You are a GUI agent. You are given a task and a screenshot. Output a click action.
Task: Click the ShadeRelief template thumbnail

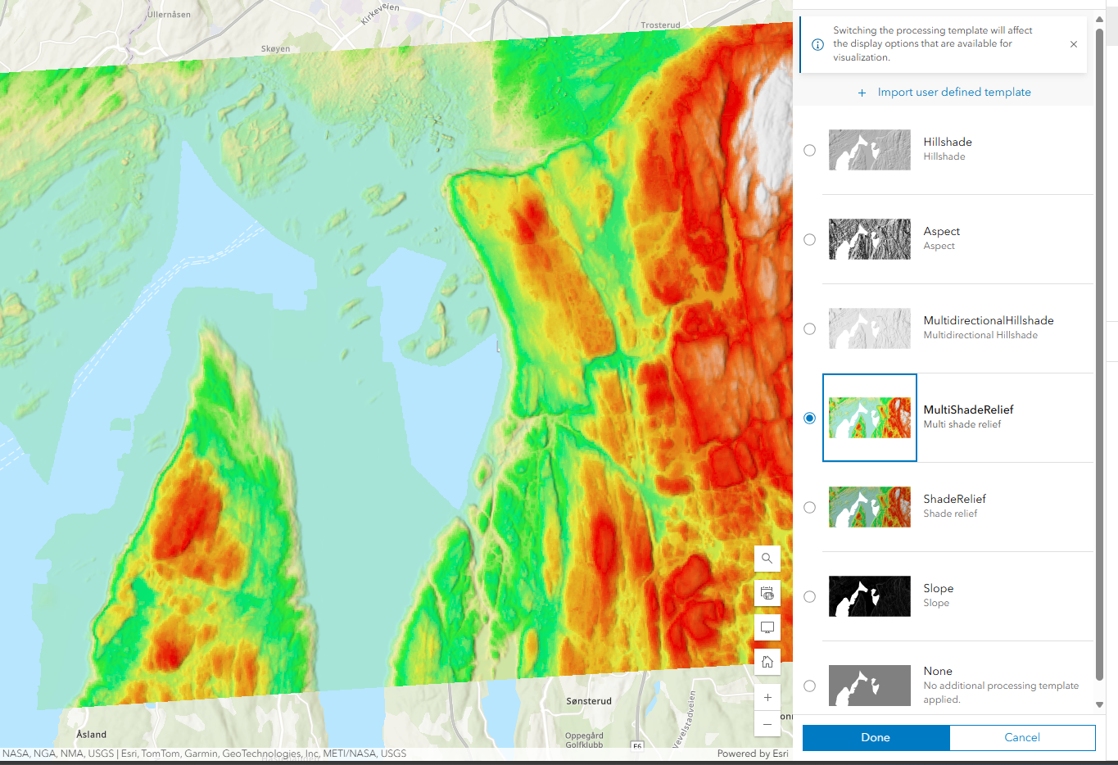[x=869, y=507]
